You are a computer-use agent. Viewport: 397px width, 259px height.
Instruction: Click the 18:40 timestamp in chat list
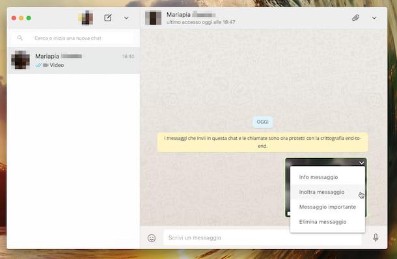click(128, 56)
